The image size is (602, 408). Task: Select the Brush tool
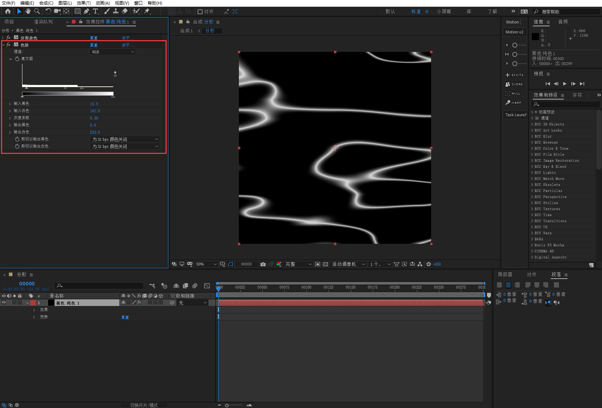point(107,11)
